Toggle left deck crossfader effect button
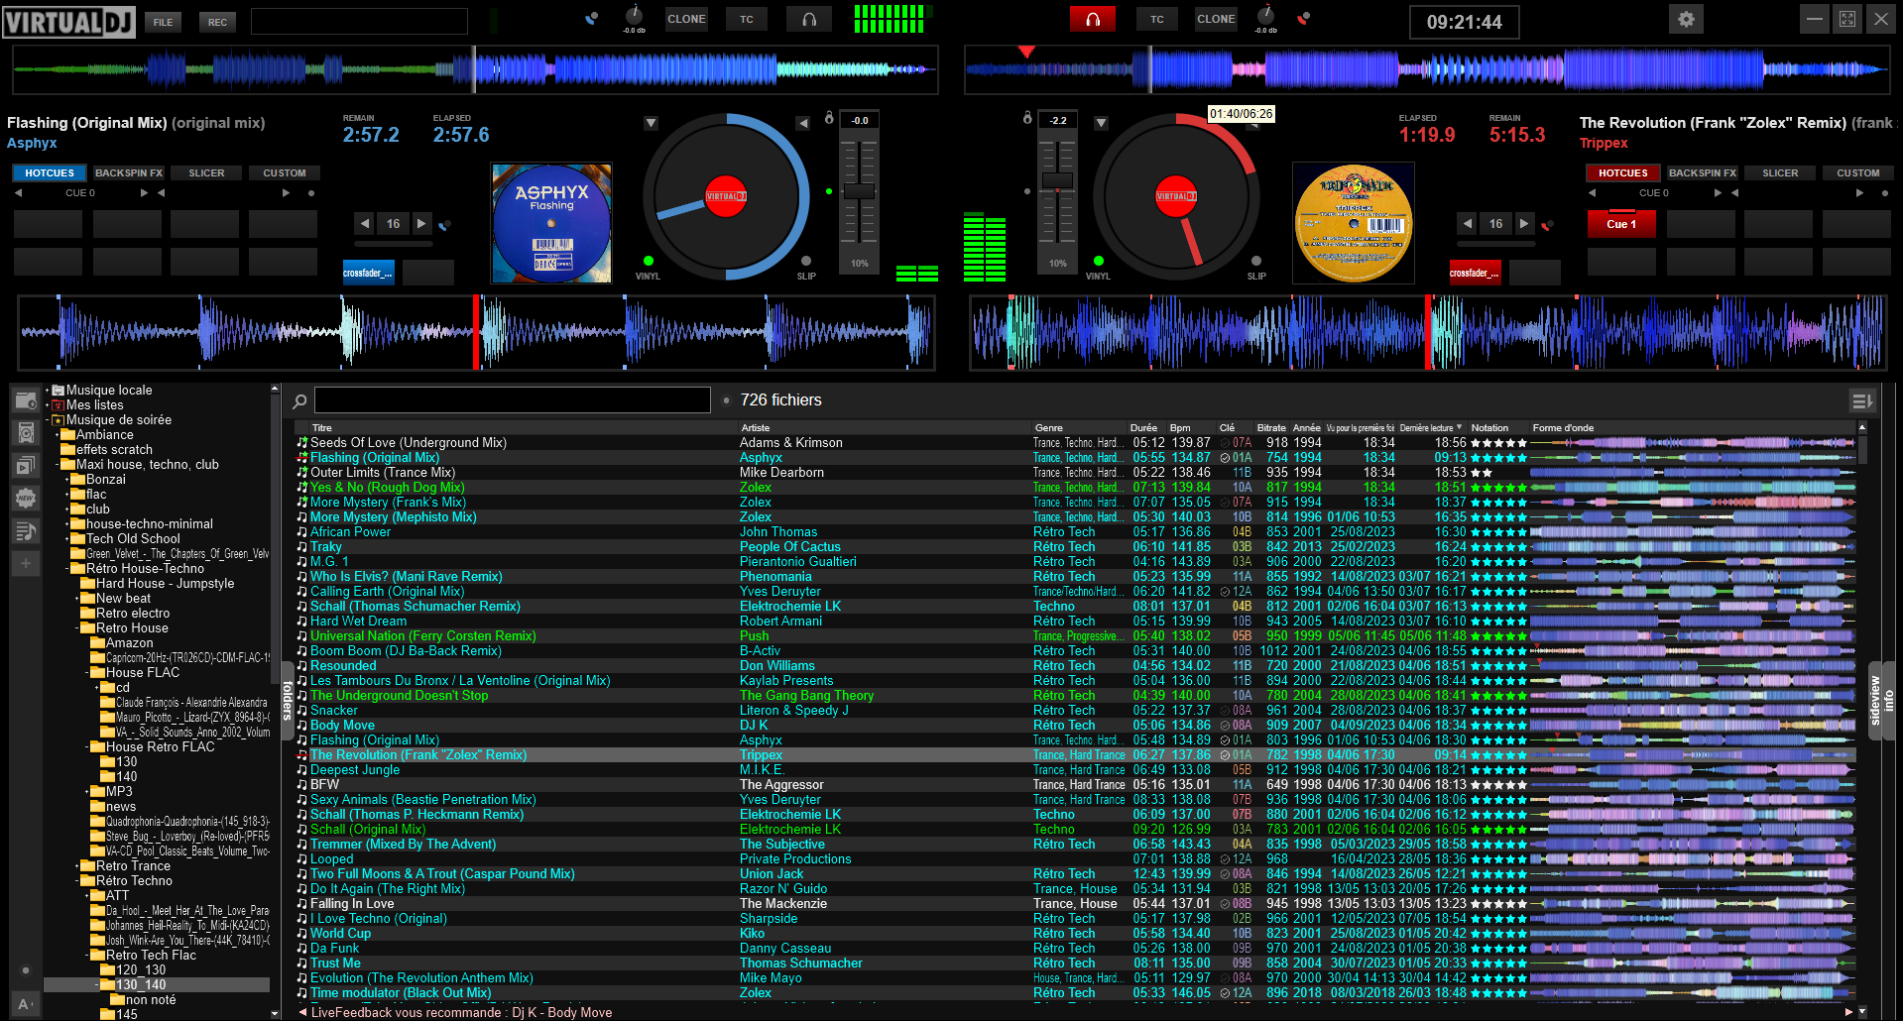Image resolution: width=1903 pixels, height=1021 pixels. [368, 273]
